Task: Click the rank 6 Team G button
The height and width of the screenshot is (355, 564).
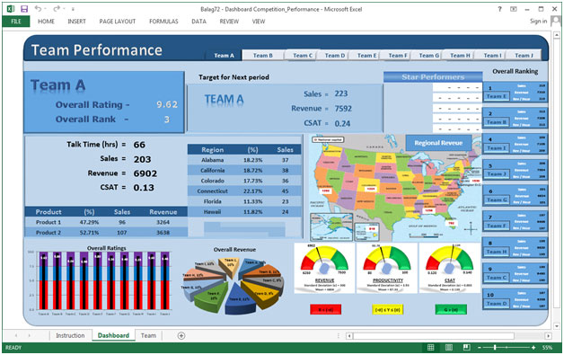Action: point(497,200)
